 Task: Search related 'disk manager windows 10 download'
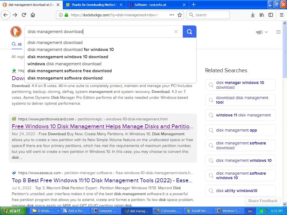click(x=240, y=85)
